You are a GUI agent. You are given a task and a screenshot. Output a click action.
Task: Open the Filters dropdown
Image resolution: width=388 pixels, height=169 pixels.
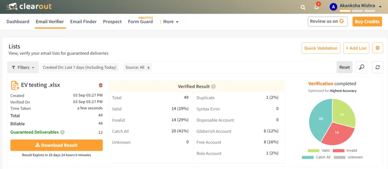23,67
